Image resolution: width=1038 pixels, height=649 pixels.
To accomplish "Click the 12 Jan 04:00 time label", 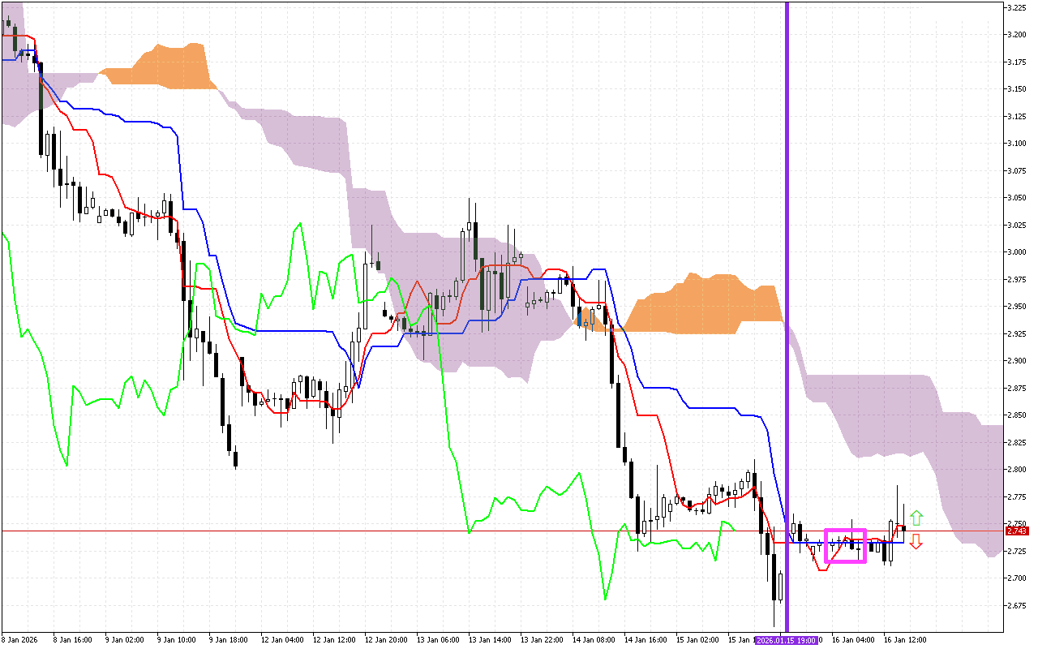I will [x=282, y=639].
